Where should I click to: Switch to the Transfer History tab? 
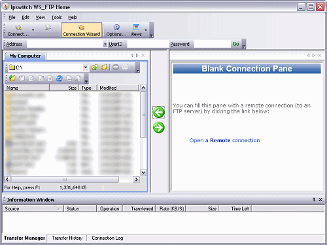click(67, 238)
